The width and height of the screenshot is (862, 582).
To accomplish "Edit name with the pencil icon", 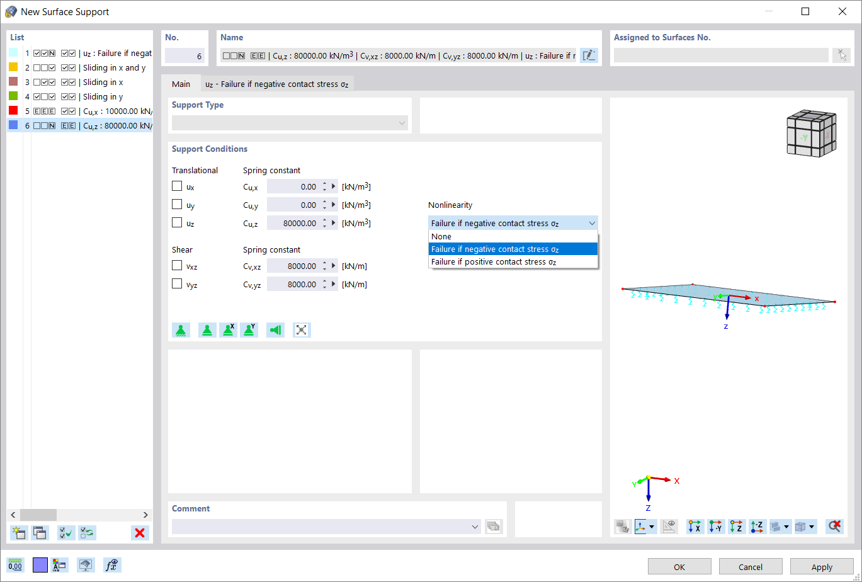I will pos(589,55).
